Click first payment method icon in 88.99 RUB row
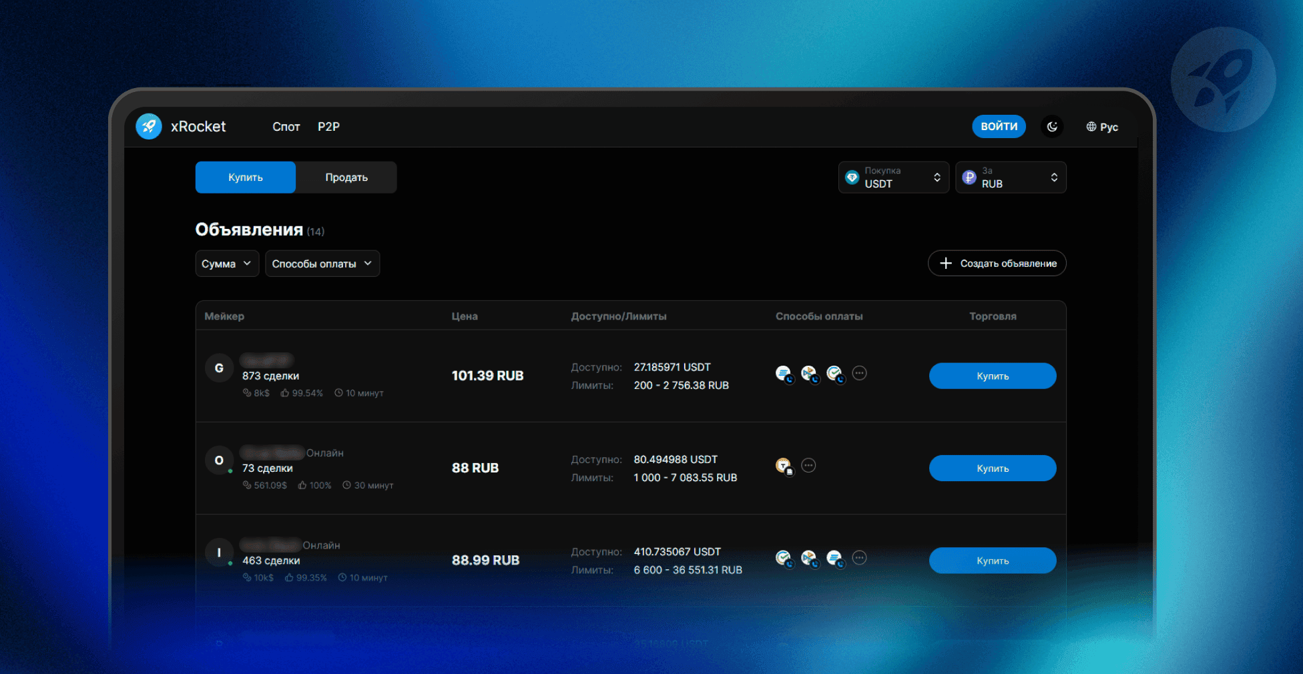1303x674 pixels. click(x=784, y=558)
